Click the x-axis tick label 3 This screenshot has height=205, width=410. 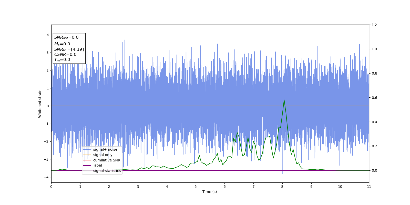pos(138,187)
